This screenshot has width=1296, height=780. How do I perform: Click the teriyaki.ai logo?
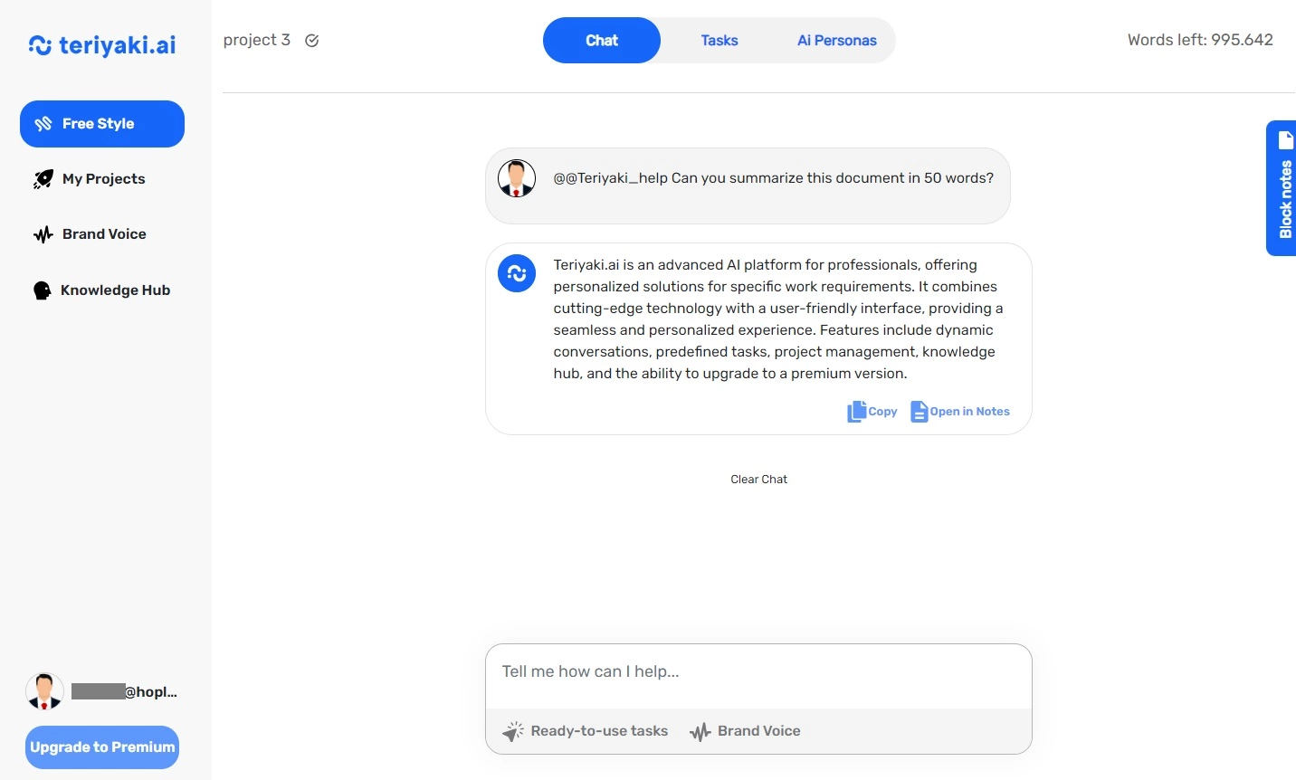[x=102, y=45]
